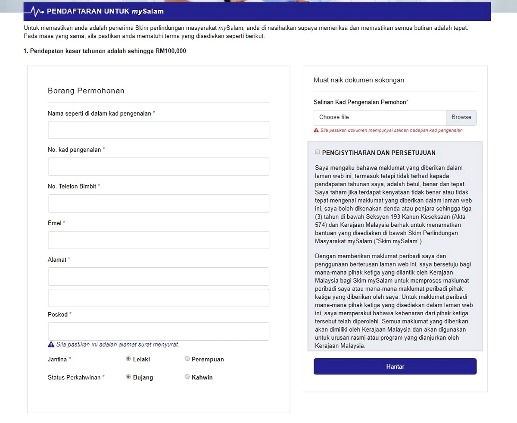This screenshot has width=517, height=423.
Task: Click paragraph starting 'Dengan memberikan maklumat peribadi'
Action: (x=394, y=301)
